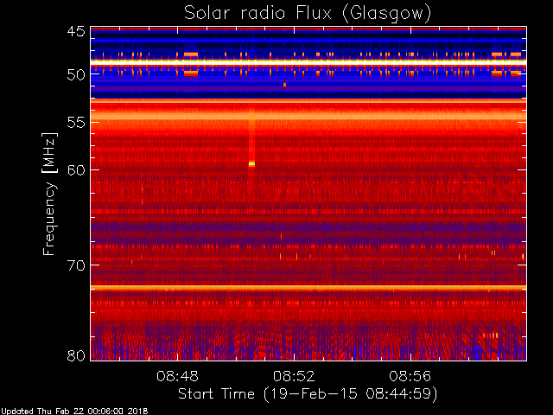Click the yellow horizontal band near 72 MHz
The height and width of the screenshot is (415, 553).
308,288
